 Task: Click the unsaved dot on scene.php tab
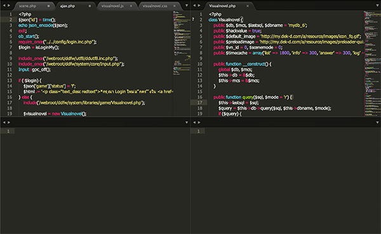pos(49,6)
